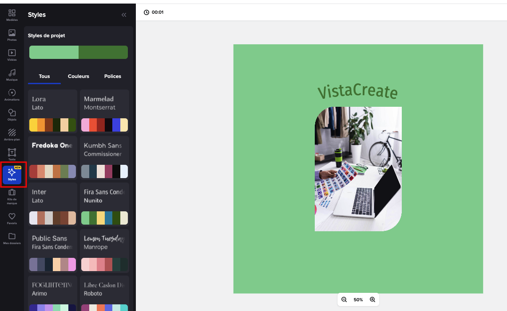Click the light green project style color
This screenshot has width=507, height=311.
point(54,52)
